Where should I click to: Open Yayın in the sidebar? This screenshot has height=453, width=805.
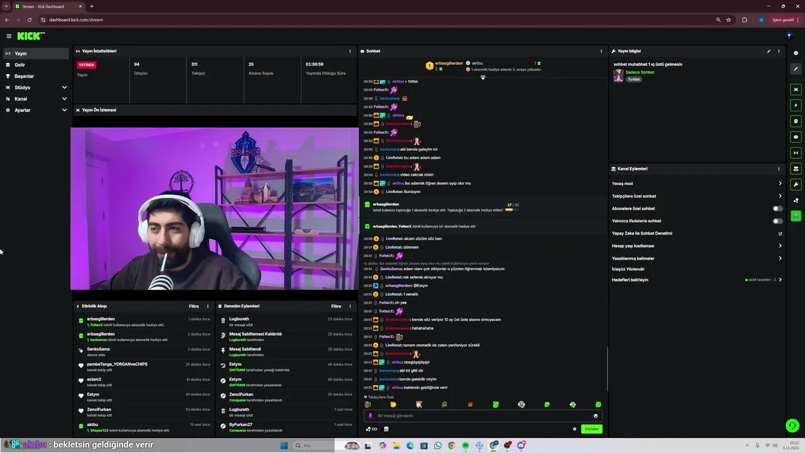coord(36,53)
